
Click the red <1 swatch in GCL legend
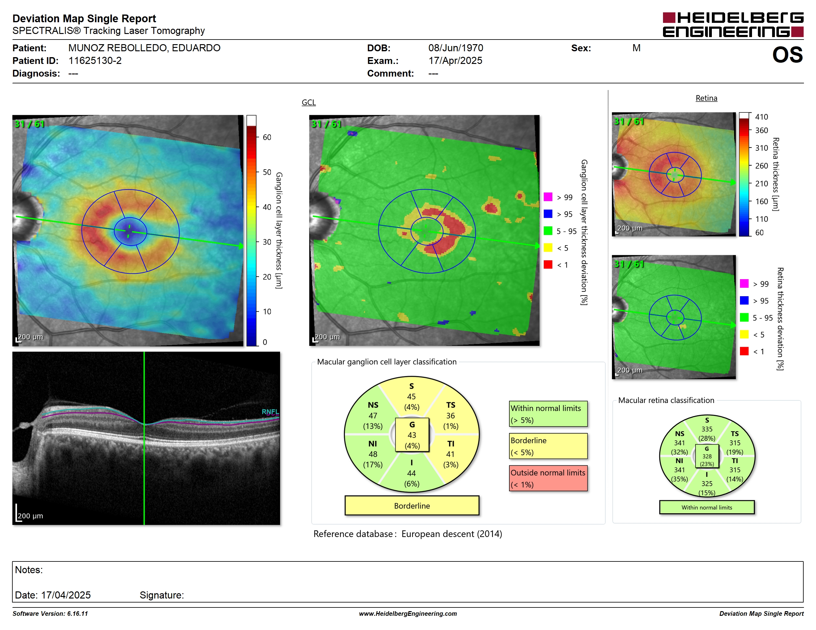click(548, 264)
